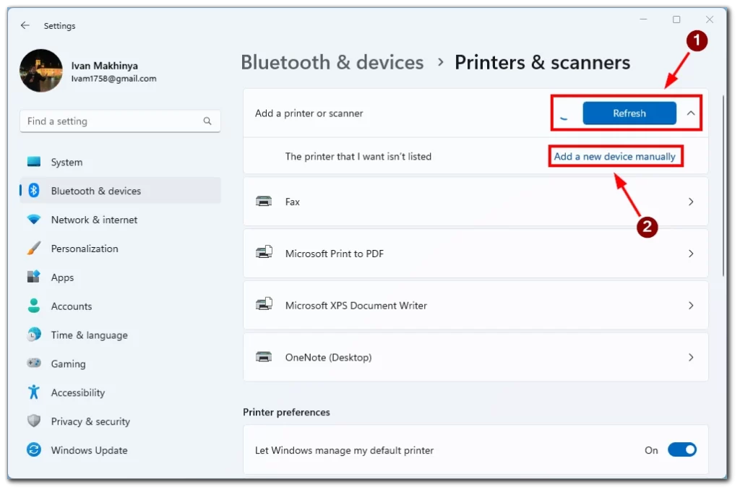Click the Accounts person icon
The height and width of the screenshot is (492, 740).
tap(34, 306)
